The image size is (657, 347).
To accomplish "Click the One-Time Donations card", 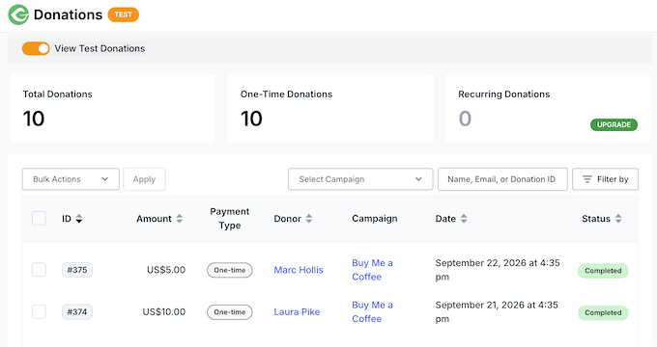I will tap(330, 109).
